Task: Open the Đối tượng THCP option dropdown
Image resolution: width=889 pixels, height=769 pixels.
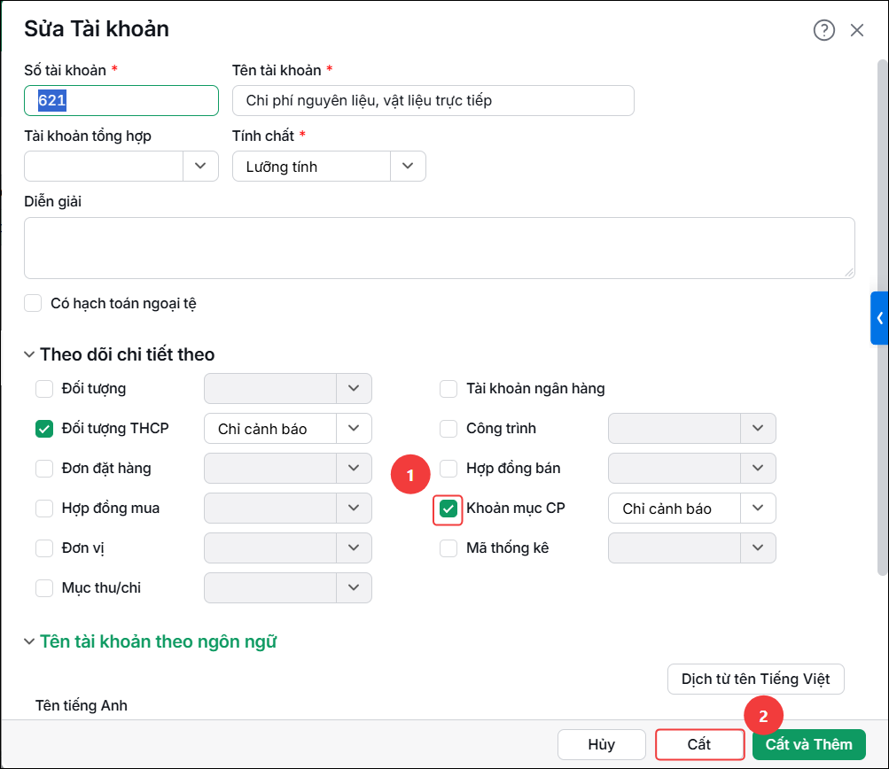Action: pyautogui.click(x=354, y=429)
